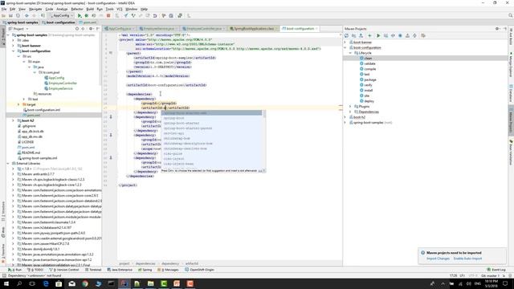Select the deploy lifecycle goal

click(369, 101)
